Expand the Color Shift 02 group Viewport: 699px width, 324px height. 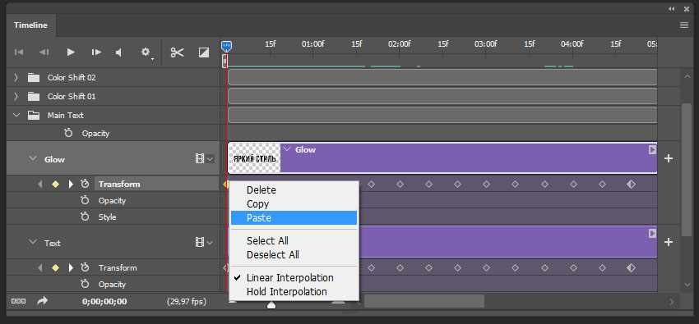pyautogui.click(x=16, y=78)
